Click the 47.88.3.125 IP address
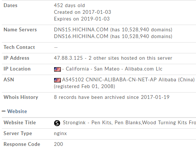196x150 pixels. coord(68,58)
